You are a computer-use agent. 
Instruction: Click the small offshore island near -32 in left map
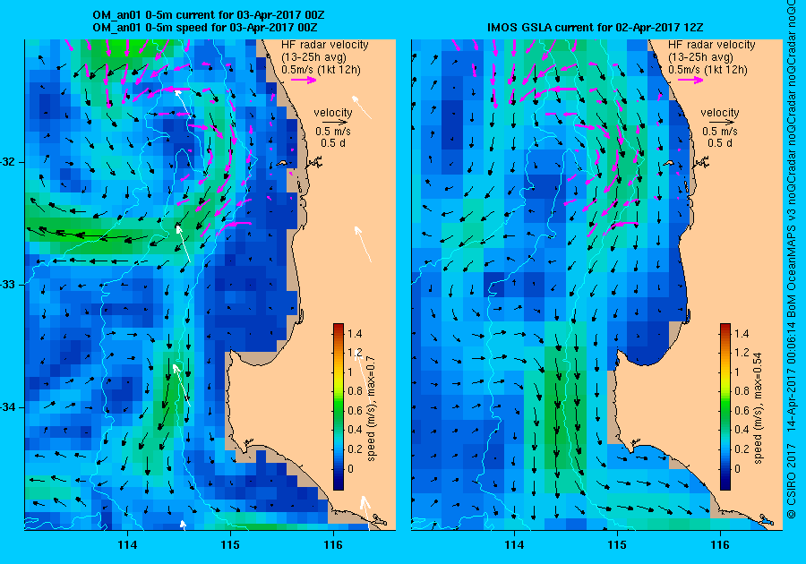282,163
